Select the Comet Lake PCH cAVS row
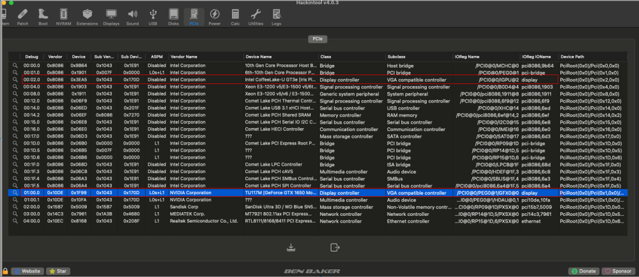Viewport: 639px width, 277px height. 318,171
